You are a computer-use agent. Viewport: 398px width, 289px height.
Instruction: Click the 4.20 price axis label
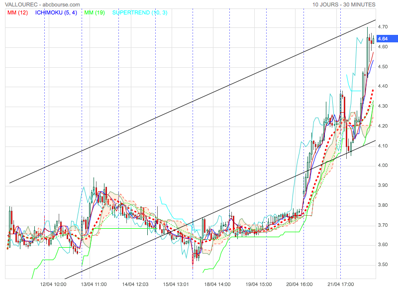(x=383, y=126)
